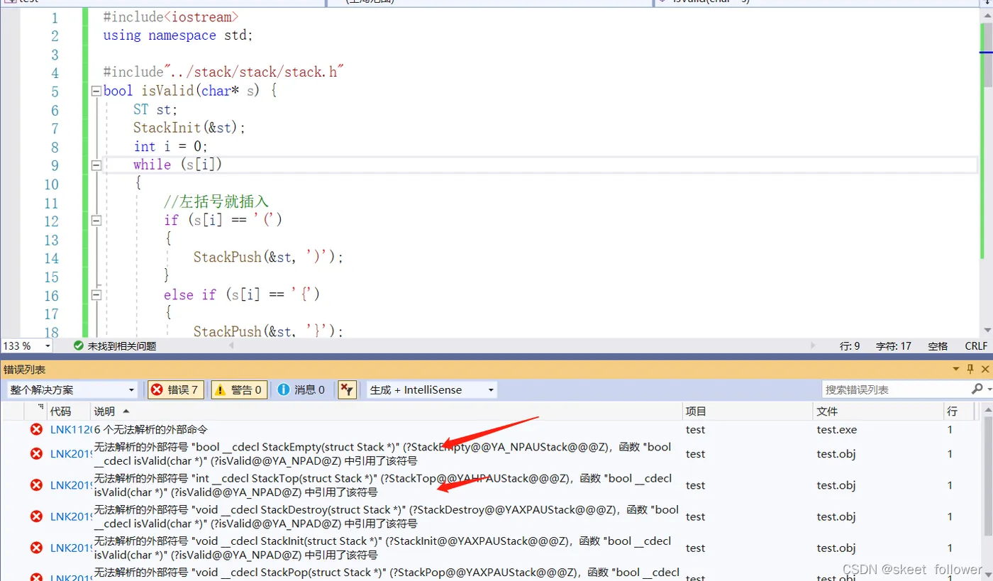This screenshot has width=993, height=581.
Task: Click the error icon of the StackEmpty row
Action: pos(36,454)
